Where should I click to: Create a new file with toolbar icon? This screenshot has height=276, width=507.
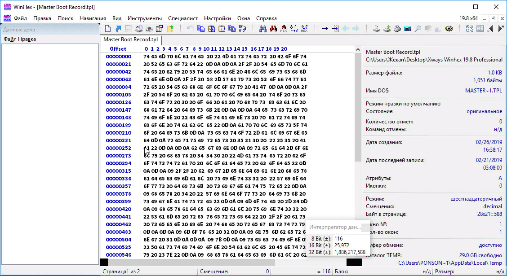click(108, 29)
